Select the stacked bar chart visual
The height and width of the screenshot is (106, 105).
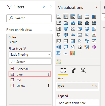(59, 17)
